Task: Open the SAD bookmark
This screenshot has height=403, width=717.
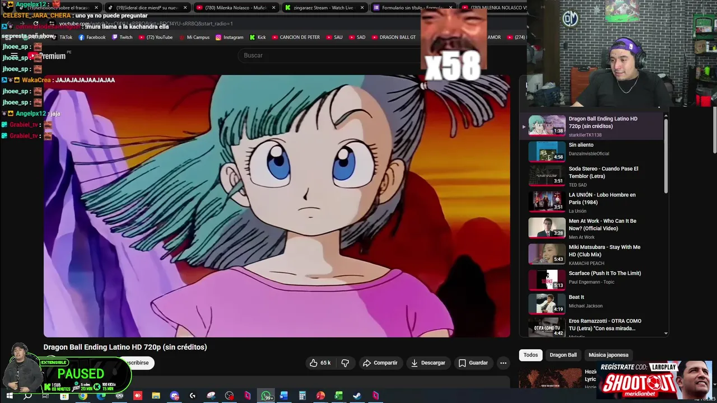Action: [357, 38]
